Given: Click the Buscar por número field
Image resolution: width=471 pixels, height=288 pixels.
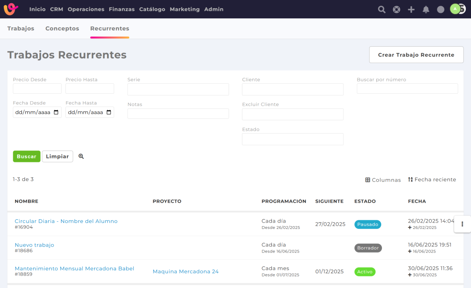Looking at the screenshot, I should (x=407, y=89).
